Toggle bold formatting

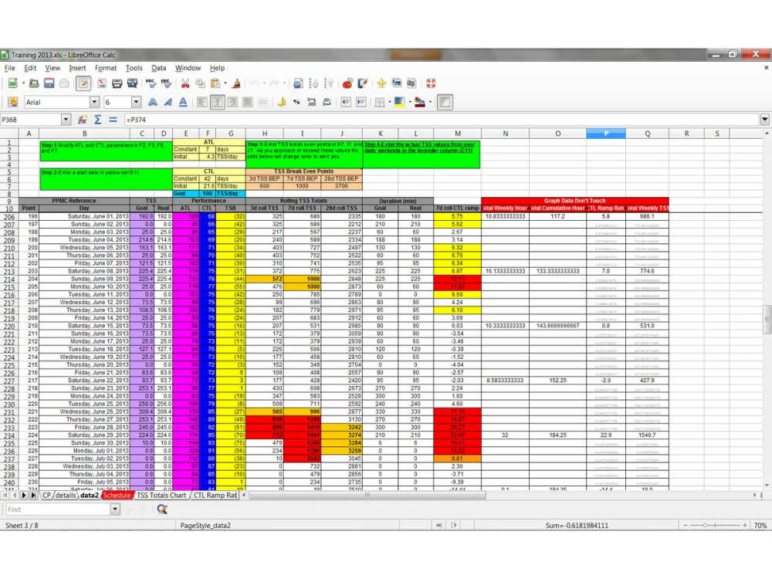[153, 102]
